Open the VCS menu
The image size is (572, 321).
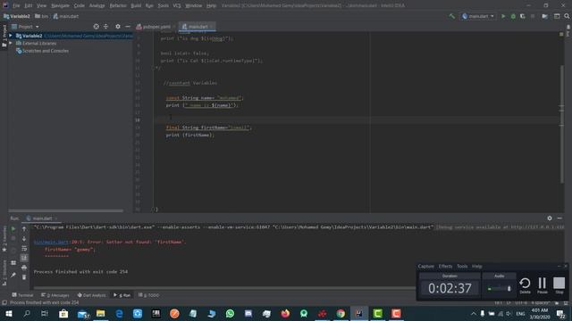coord(177,5)
